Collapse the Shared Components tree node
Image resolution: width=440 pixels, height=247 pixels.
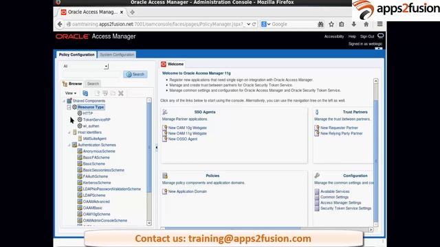click(x=64, y=101)
